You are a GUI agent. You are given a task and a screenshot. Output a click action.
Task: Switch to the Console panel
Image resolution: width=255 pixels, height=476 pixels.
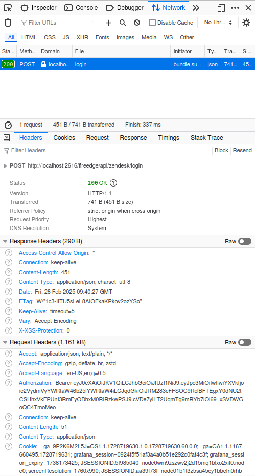[x=81, y=8]
